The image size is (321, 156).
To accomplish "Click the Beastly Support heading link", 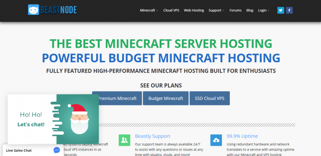I will (x=153, y=136).
